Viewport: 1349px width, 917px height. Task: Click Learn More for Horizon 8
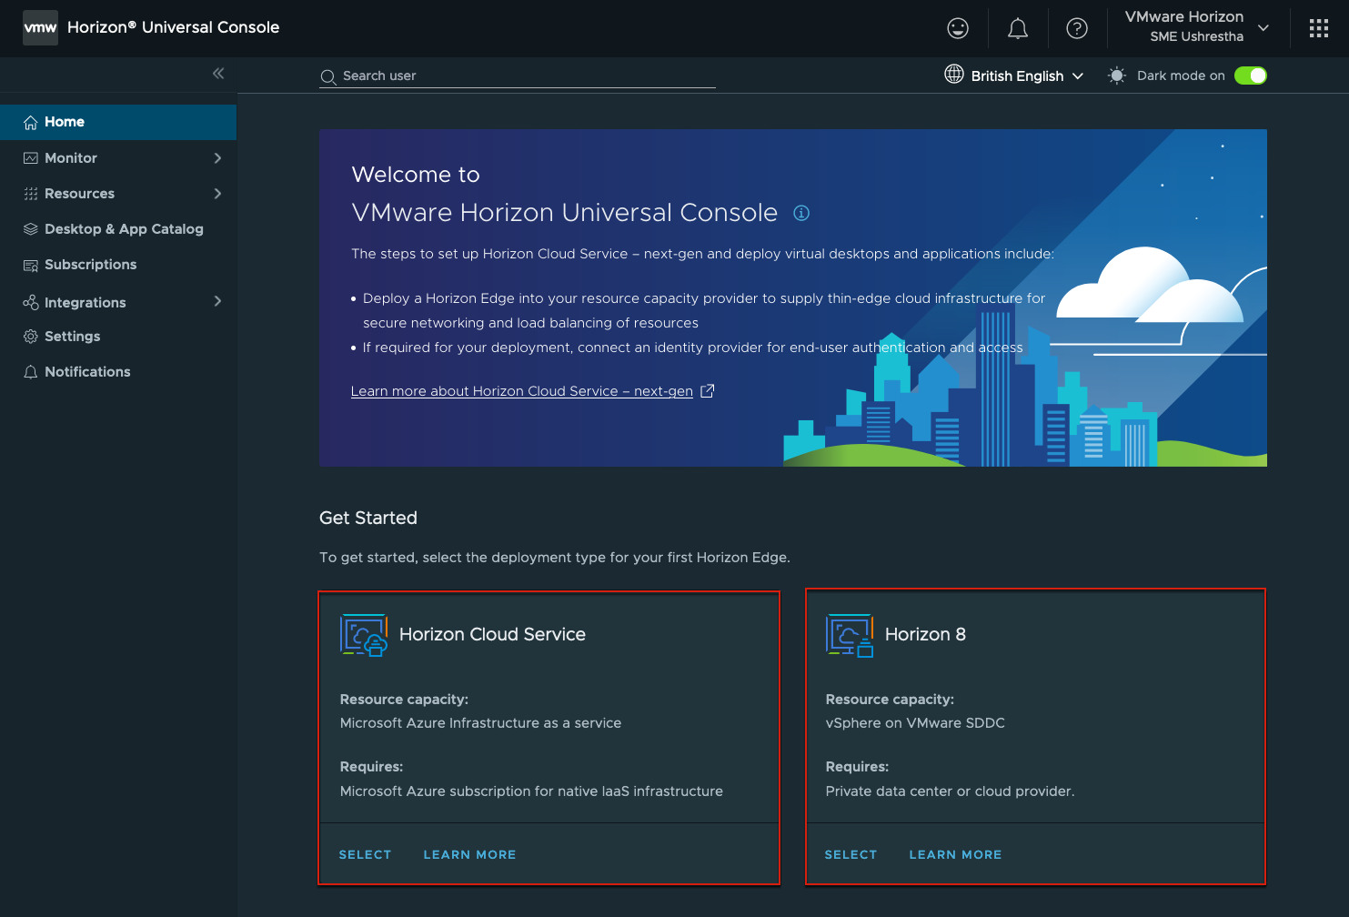coord(955,855)
